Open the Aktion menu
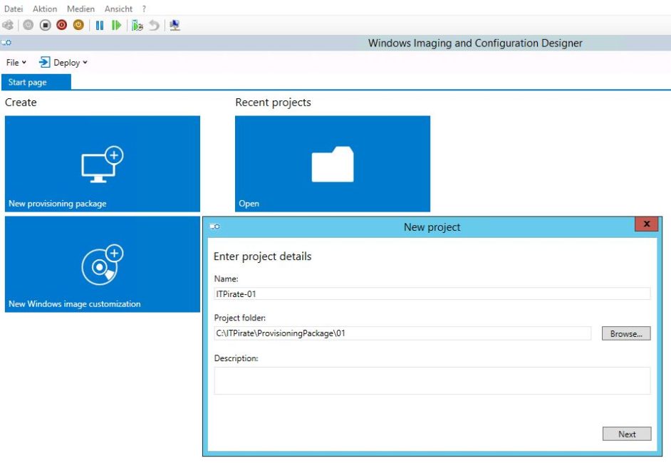The height and width of the screenshot is (463, 671). (x=44, y=9)
